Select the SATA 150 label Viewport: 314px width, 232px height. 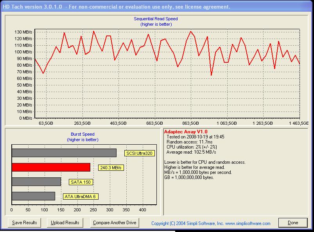point(81,182)
